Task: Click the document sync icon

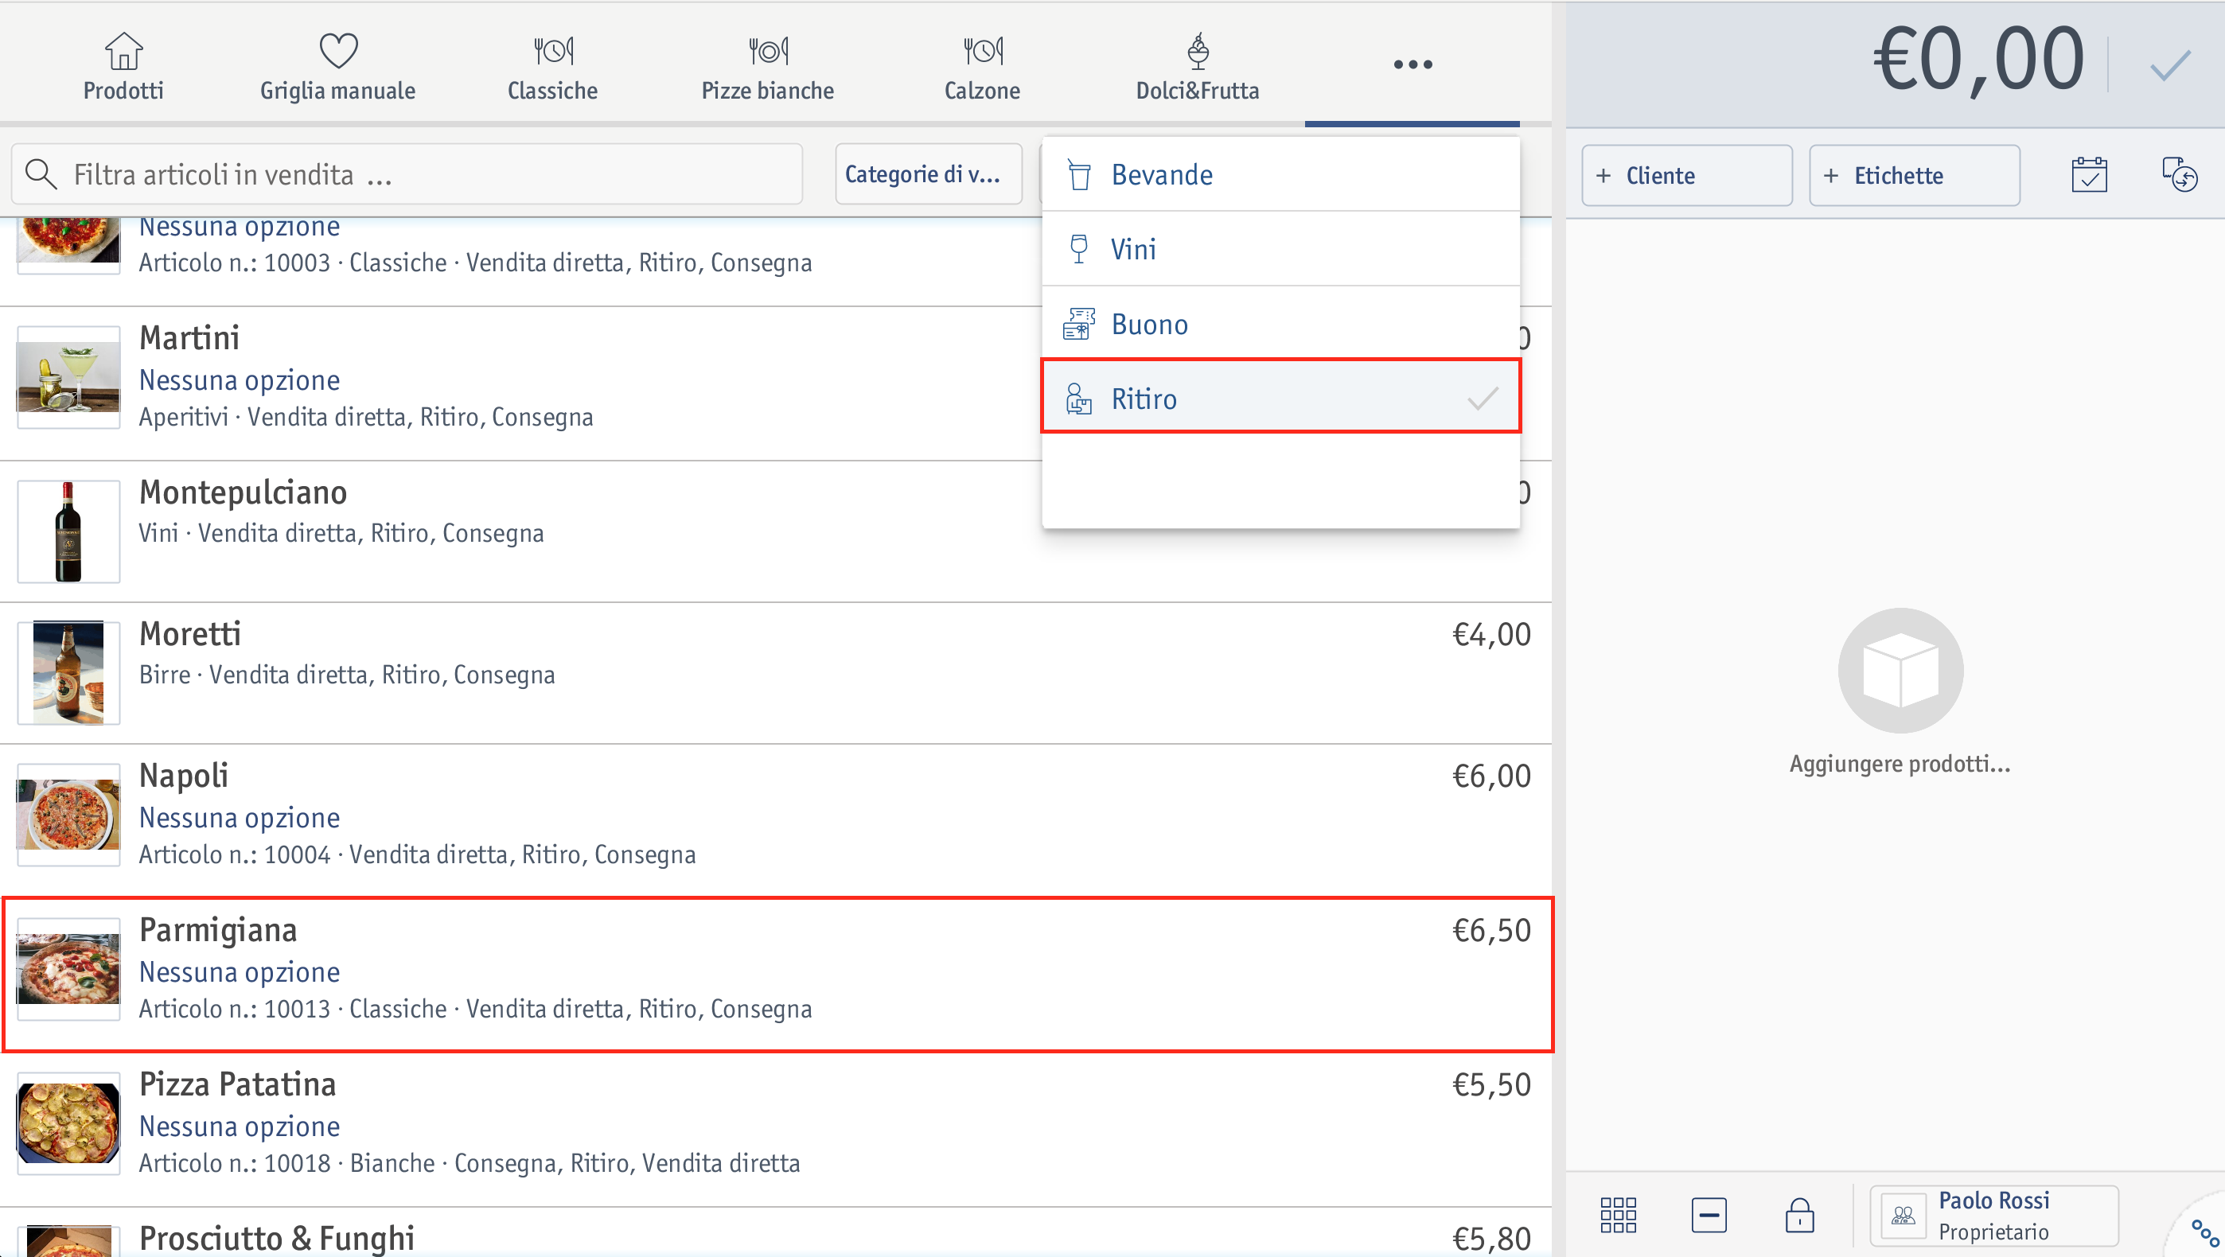Action: (x=2179, y=174)
